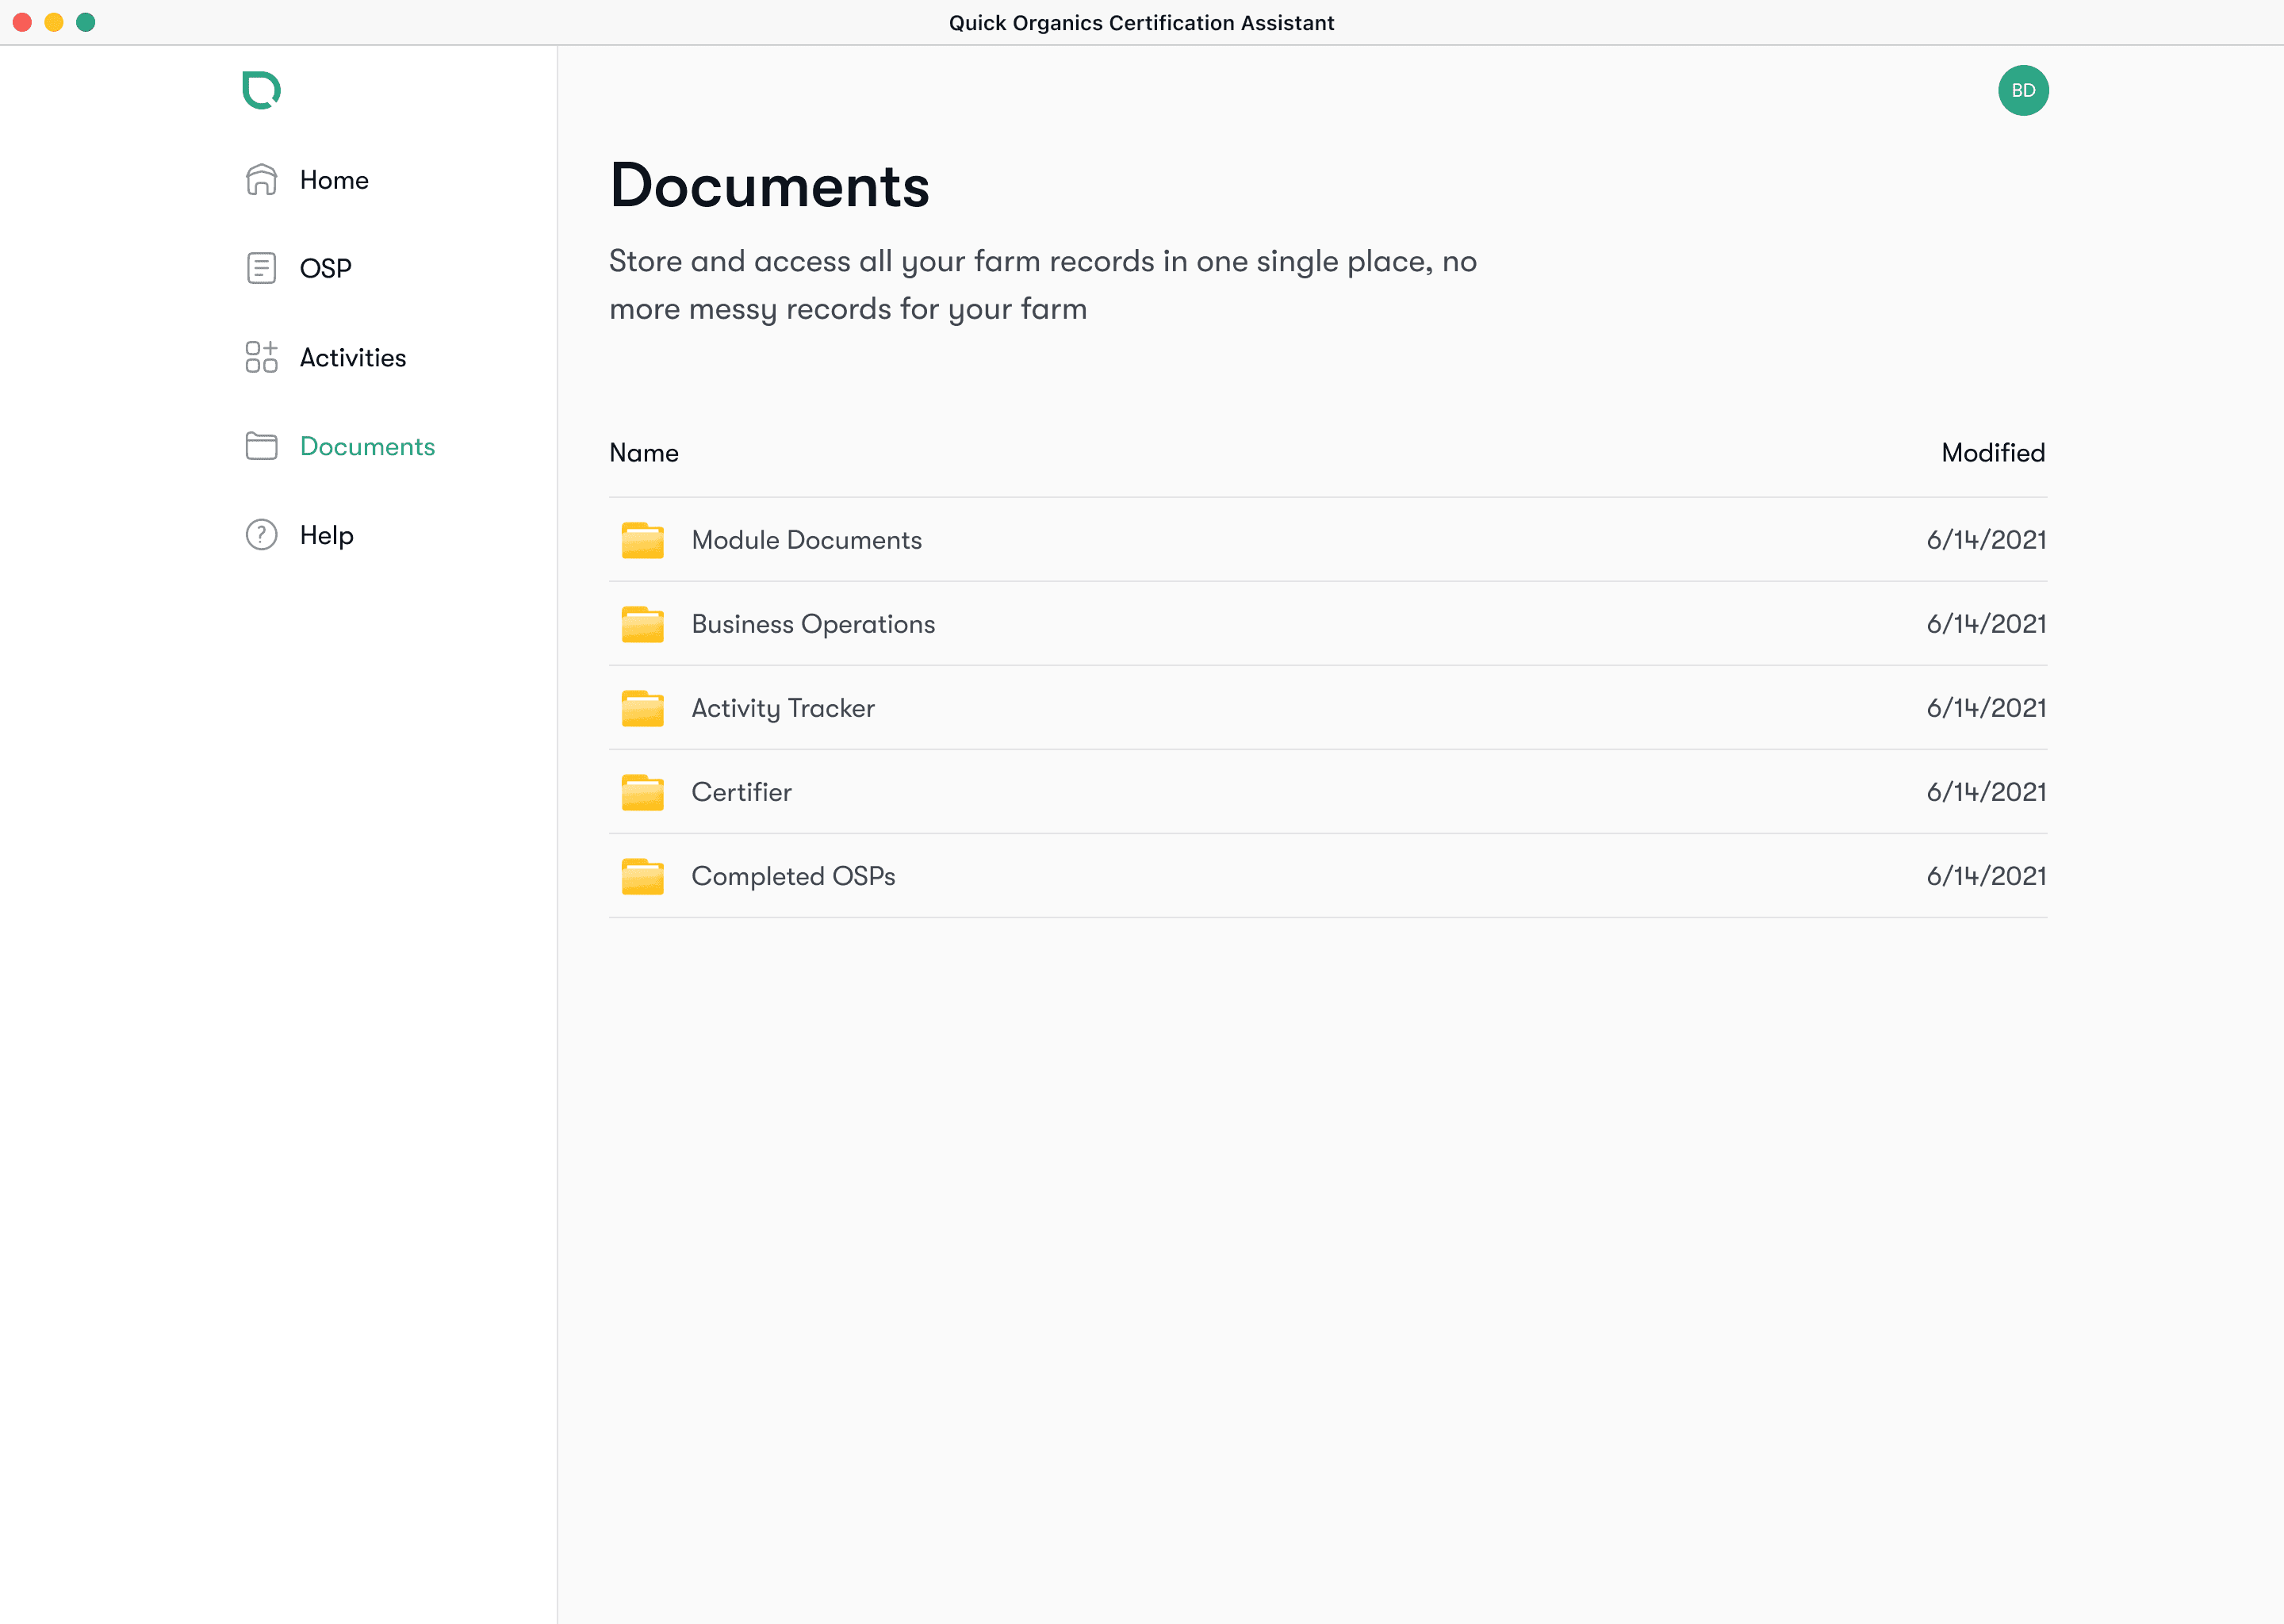Image resolution: width=2284 pixels, height=1624 pixels.
Task: Open Completed OSPs folder name
Action: [x=793, y=876]
